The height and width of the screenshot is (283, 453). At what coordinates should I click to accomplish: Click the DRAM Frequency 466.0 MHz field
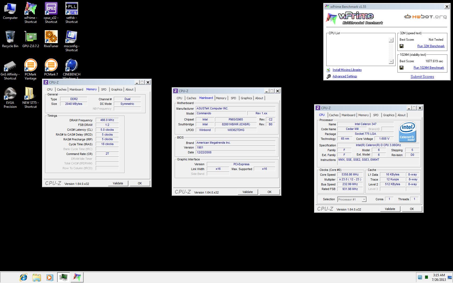click(107, 120)
